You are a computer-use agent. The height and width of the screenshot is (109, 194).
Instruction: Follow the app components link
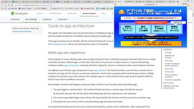coord(72,65)
